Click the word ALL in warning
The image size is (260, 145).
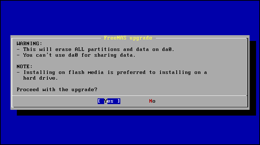80,50
